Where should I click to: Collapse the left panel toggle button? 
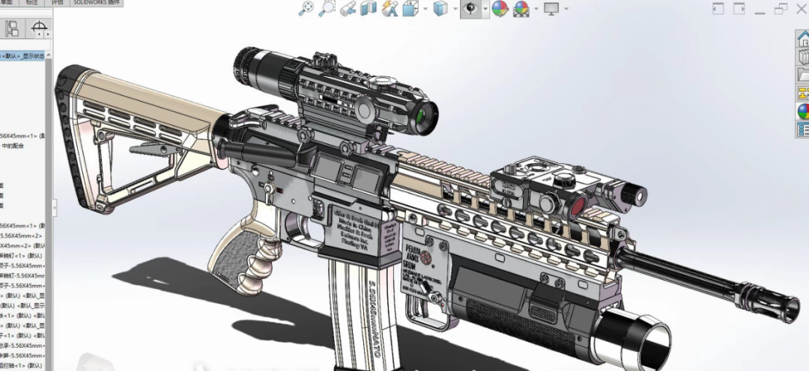[x=718, y=8]
